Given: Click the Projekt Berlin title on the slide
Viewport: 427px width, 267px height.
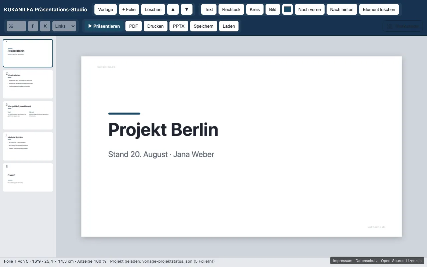Looking at the screenshot, I should [x=163, y=129].
